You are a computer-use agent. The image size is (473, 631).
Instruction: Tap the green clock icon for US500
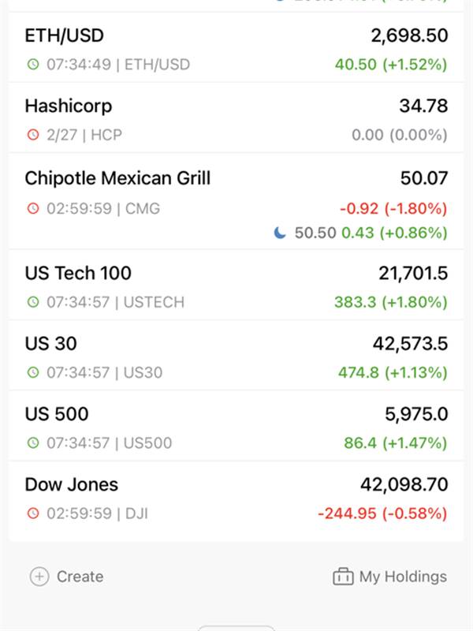(33, 442)
